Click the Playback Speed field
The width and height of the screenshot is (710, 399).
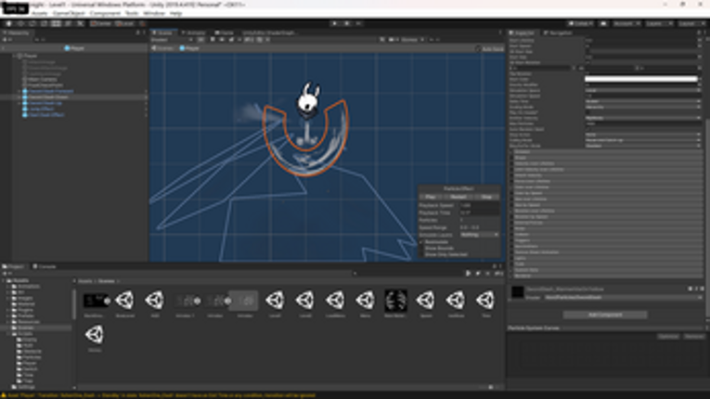coord(480,206)
